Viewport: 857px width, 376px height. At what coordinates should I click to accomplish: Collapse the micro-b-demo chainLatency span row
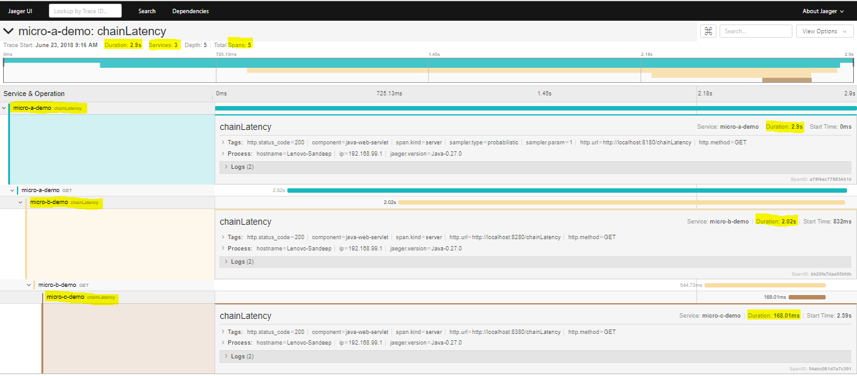click(x=19, y=202)
